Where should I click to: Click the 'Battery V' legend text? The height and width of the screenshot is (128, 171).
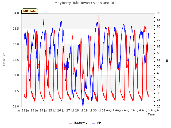81,123
